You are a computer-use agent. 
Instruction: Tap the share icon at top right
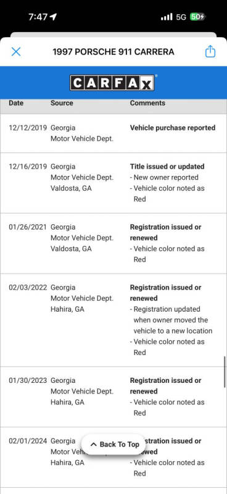pyautogui.click(x=210, y=51)
